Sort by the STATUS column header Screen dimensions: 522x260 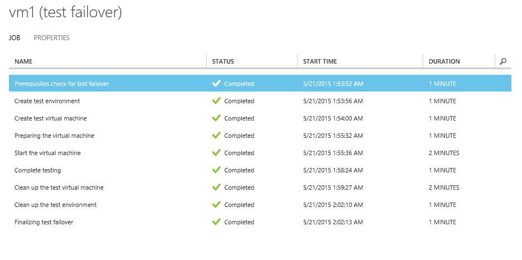pos(223,61)
